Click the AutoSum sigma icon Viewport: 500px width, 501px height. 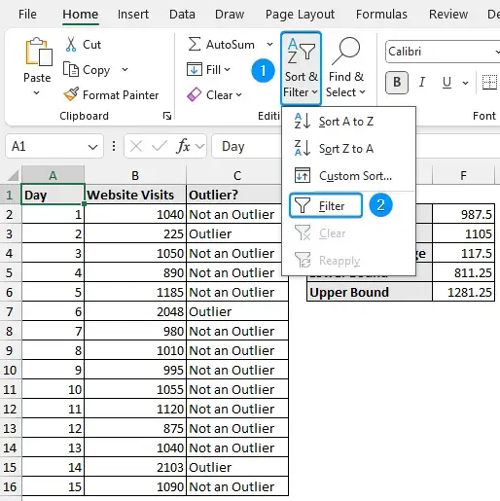pos(194,44)
